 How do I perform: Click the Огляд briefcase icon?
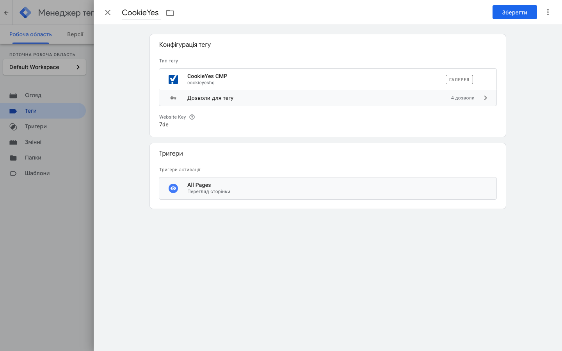point(13,95)
